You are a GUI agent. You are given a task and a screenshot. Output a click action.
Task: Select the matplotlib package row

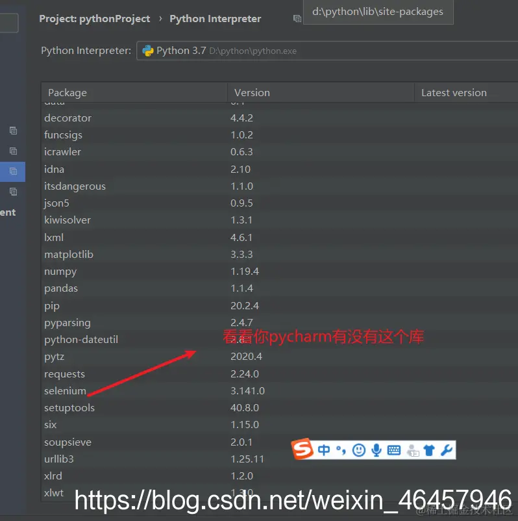coord(280,254)
